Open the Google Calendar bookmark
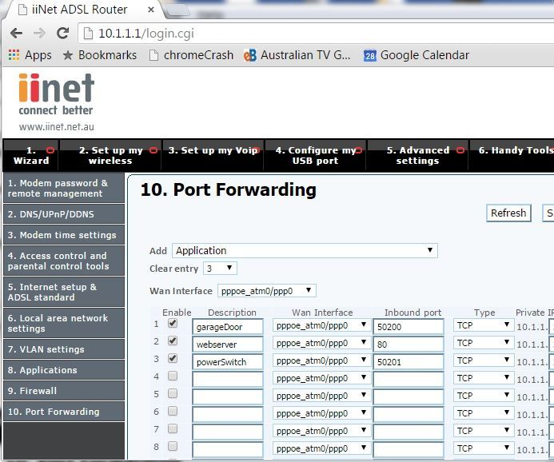Image resolution: width=554 pixels, height=462 pixels. [x=416, y=55]
